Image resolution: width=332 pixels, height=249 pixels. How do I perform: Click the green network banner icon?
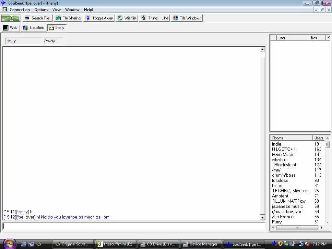11,18
